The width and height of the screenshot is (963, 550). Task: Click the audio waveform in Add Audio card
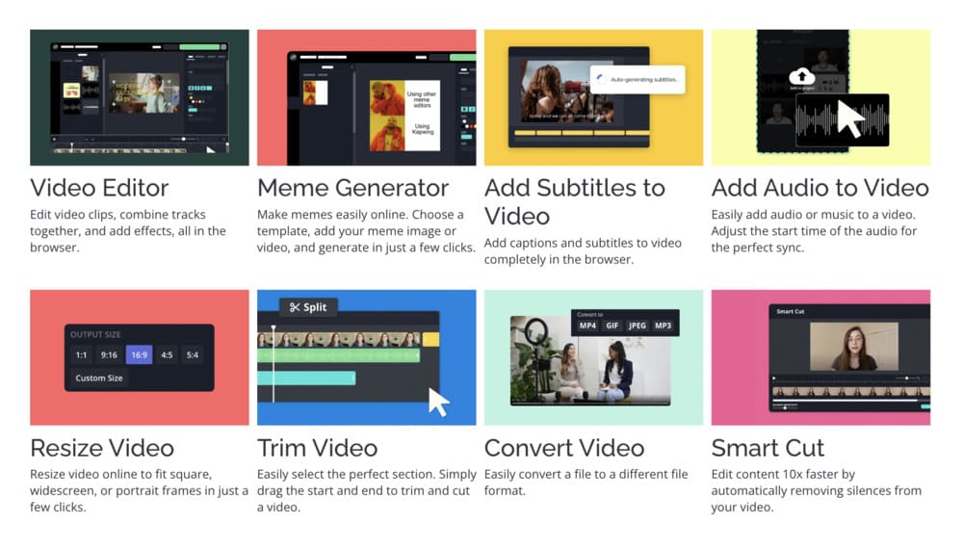[x=842, y=119]
